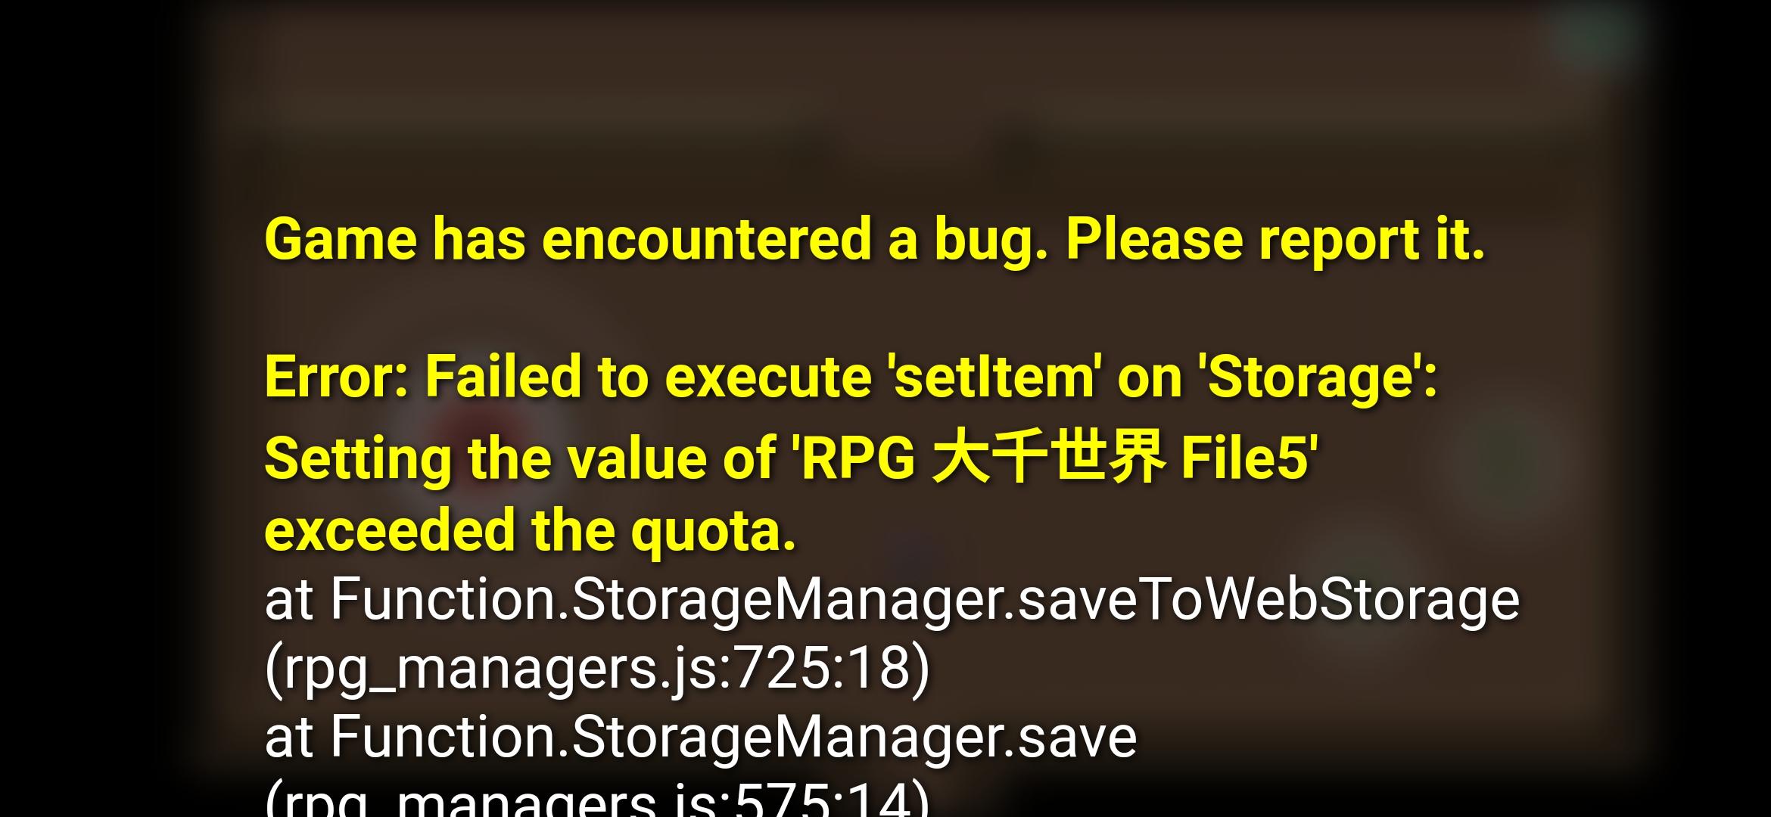Click the "File5" save file name
The height and width of the screenshot is (817, 1771).
(x=1244, y=458)
